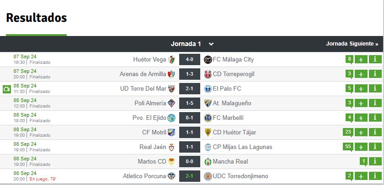Open the 4-0 score of Huétor Vega match
The width and height of the screenshot is (384, 185).
pyautogui.click(x=190, y=60)
